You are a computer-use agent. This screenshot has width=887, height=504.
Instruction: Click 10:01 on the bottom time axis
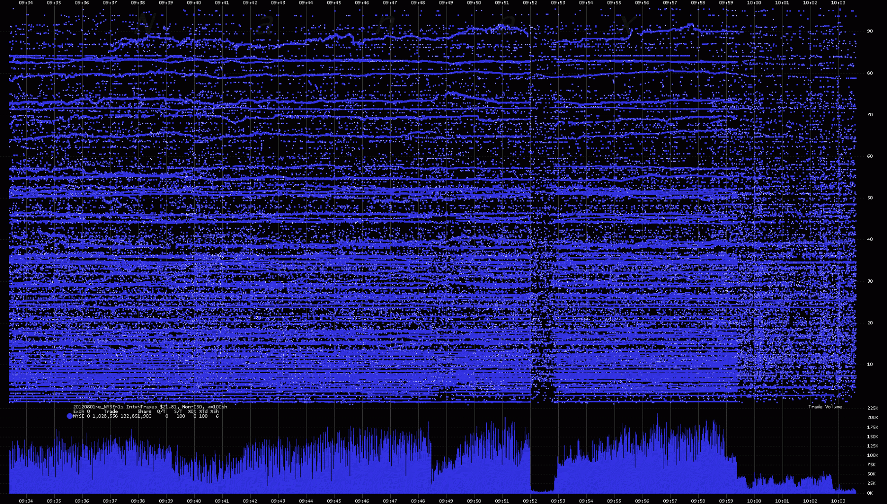pyautogui.click(x=782, y=501)
